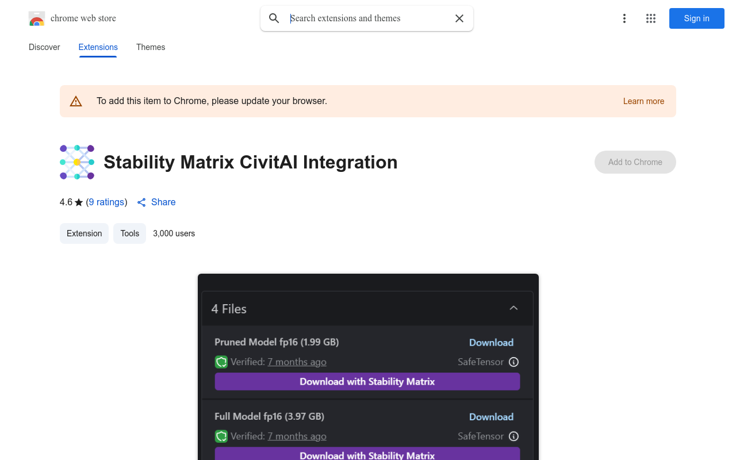Viewport: 736px width, 460px height.
Task: Click 'Pruned Model fp16 (1.99 GB)' text
Action: [277, 342]
